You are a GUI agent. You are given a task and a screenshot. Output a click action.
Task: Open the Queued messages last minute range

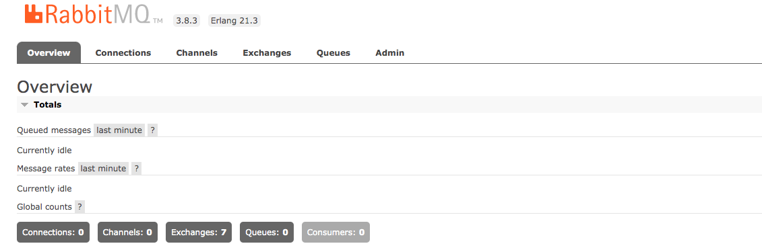coord(119,130)
